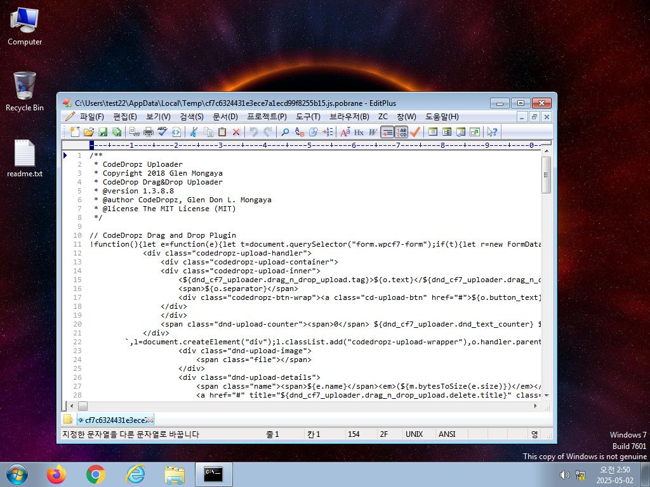
Task: Click the Open file folder icon
Action: tap(89, 132)
